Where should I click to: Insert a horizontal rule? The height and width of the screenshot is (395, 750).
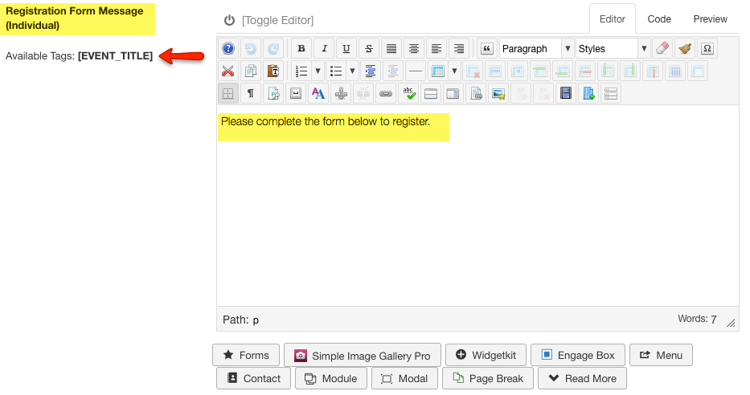tap(416, 71)
